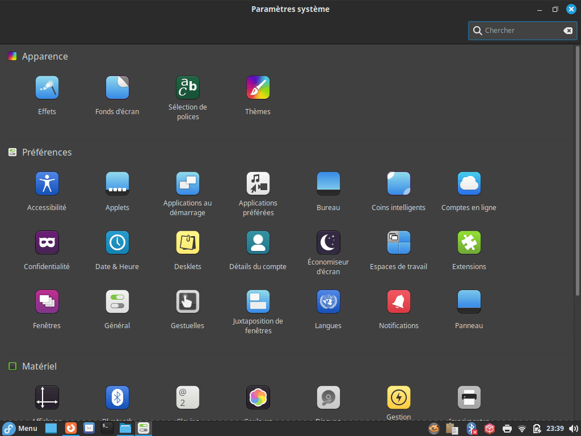The width and height of the screenshot is (581, 436).
Task: Open the file manager from panel
Action: click(125, 429)
